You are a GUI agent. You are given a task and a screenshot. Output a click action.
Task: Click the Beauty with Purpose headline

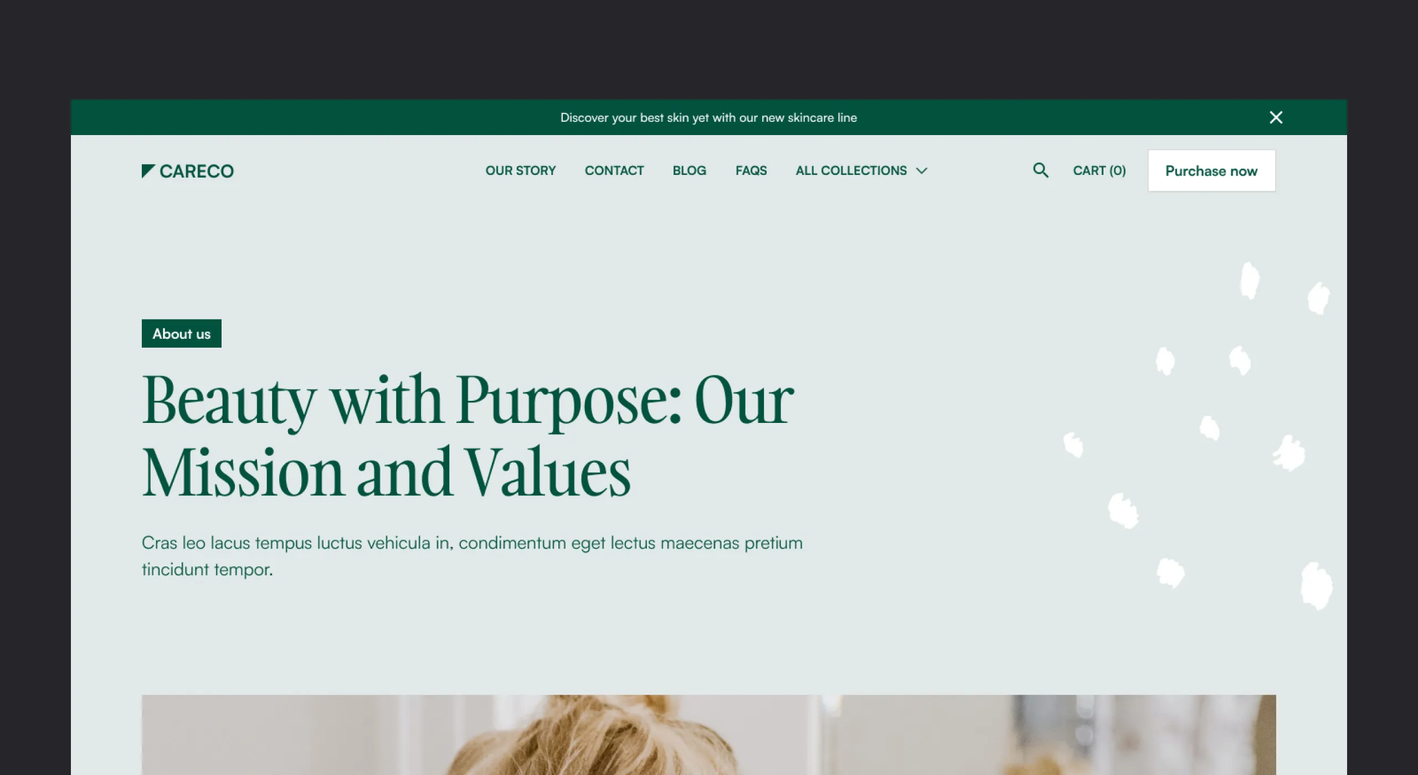[x=468, y=436]
